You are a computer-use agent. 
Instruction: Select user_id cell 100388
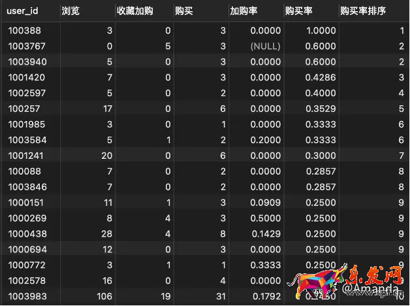tap(22, 31)
